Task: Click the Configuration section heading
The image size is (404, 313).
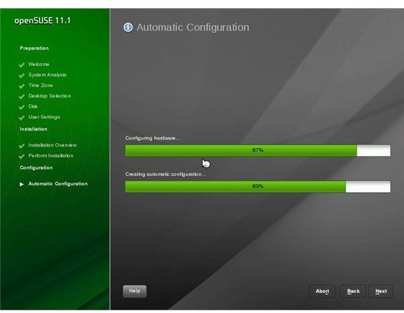Action: coord(36,168)
